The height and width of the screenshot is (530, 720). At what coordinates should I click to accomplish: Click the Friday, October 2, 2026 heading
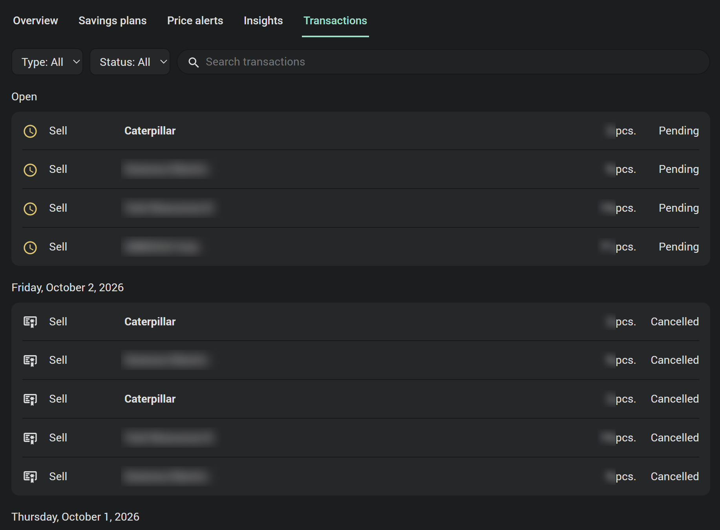point(68,288)
